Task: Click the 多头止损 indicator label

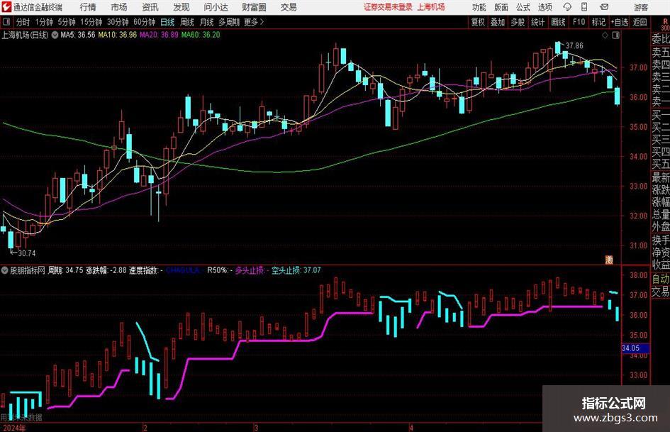Action: (x=249, y=270)
